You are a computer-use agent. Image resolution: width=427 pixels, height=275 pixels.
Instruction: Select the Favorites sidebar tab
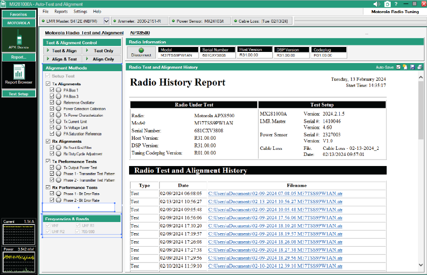click(19, 14)
